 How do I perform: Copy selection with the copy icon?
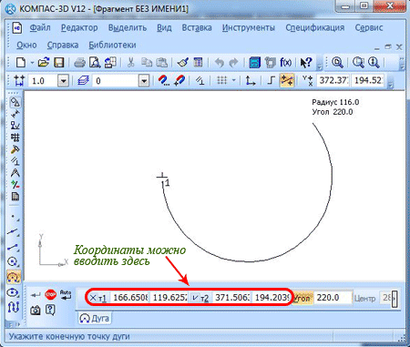pos(147,63)
